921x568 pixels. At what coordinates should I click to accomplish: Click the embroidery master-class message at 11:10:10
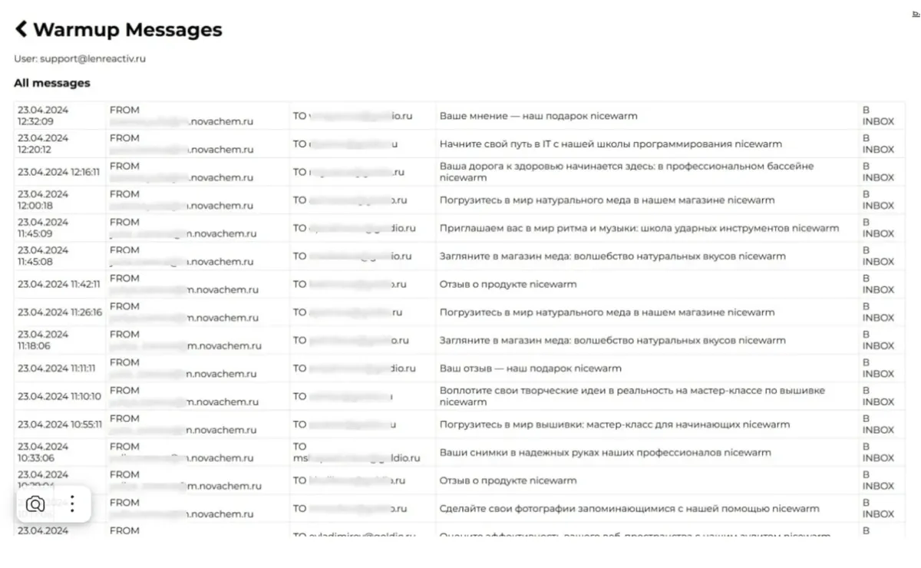(632, 396)
